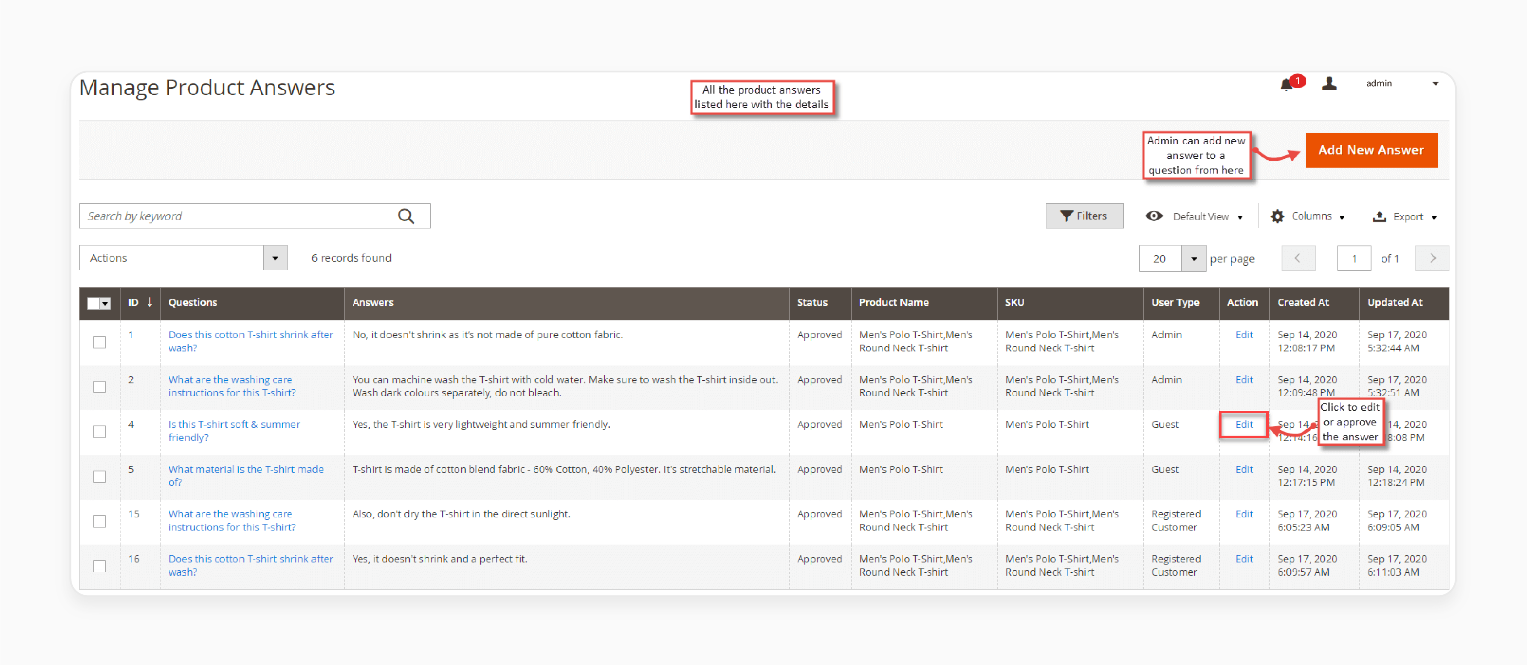The image size is (1527, 665).
Task: Open the notifications bell icon
Action: [1286, 85]
